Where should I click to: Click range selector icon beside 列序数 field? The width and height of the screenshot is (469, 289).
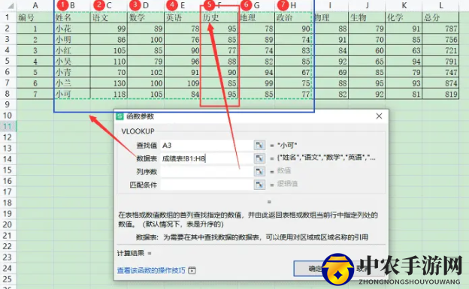pos(259,171)
